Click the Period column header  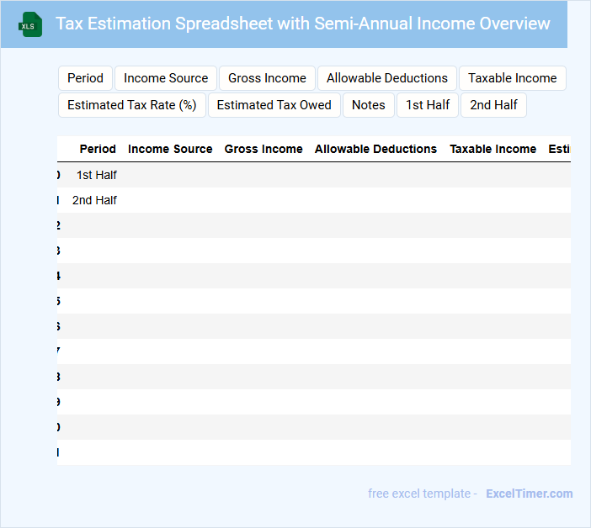click(98, 149)
